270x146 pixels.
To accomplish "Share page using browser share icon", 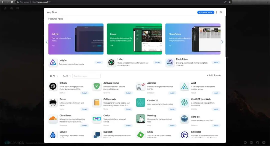I will 225,2.
